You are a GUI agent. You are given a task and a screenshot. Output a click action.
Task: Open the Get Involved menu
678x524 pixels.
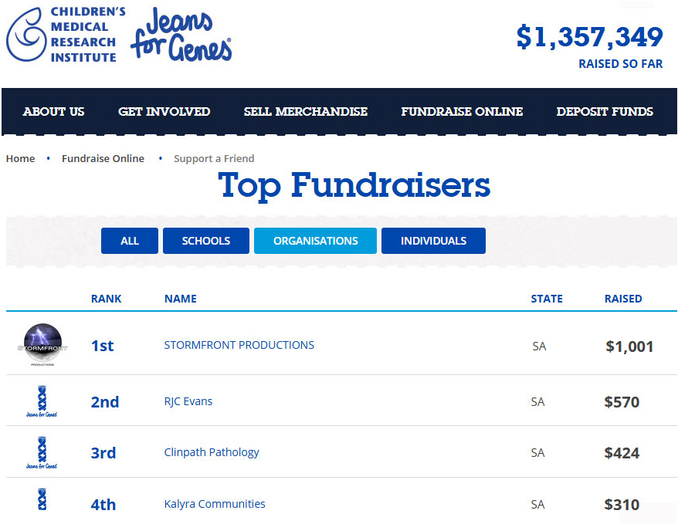[x=164, y=111]
